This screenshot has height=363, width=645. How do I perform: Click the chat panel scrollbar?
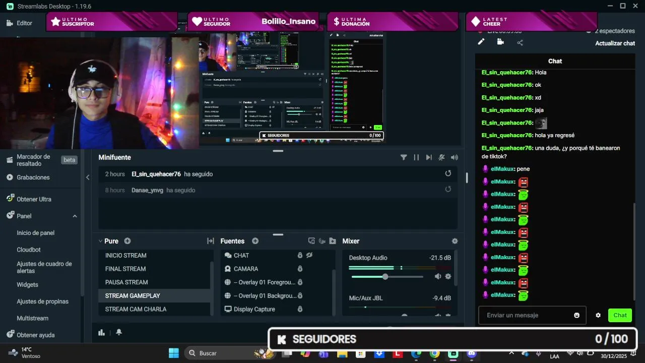point(634,251)
